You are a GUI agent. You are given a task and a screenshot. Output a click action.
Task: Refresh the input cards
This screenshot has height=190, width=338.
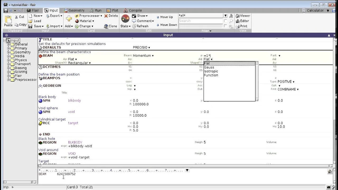[x=140, y=26]
